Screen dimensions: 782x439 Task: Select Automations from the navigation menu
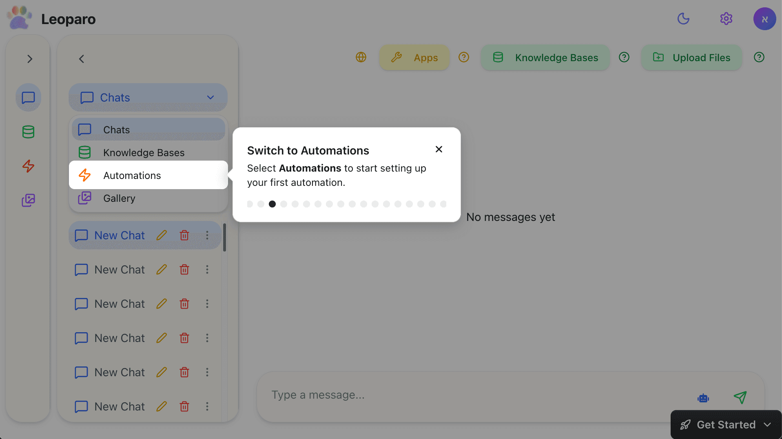tap(132, 175)
